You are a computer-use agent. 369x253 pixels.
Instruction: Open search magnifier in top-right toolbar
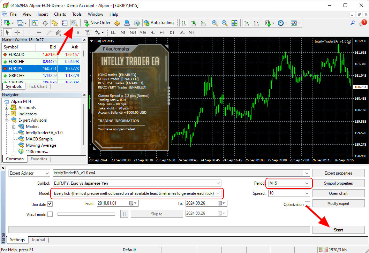353,23
